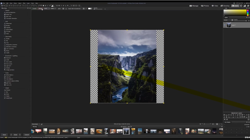Screen dimensions: 250x140
Task: Open the pixels units dropdown
Action: pos(63,8)
